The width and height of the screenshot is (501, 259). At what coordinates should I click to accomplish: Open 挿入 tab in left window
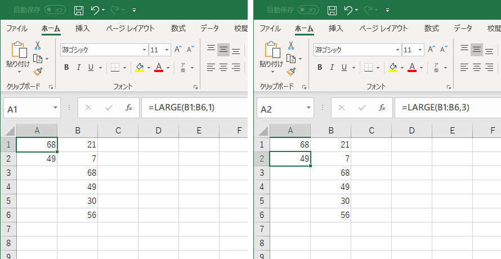82,28
